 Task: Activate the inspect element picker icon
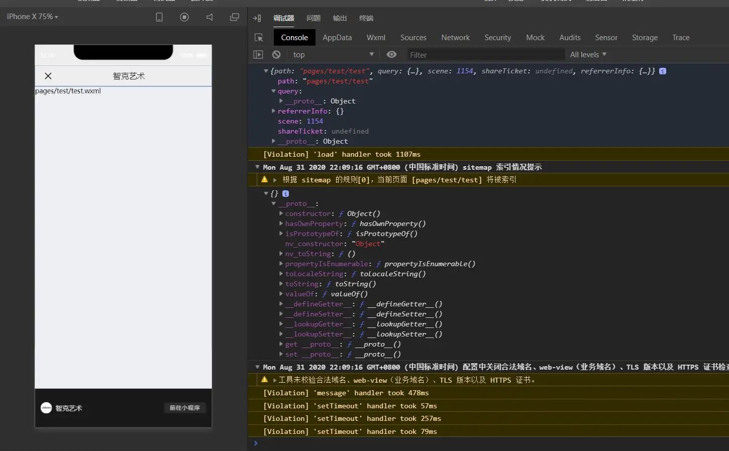tap(259, 38)
